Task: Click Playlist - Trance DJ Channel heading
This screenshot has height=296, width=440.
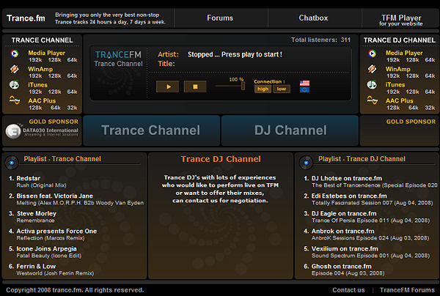Action: click(362, 159)
